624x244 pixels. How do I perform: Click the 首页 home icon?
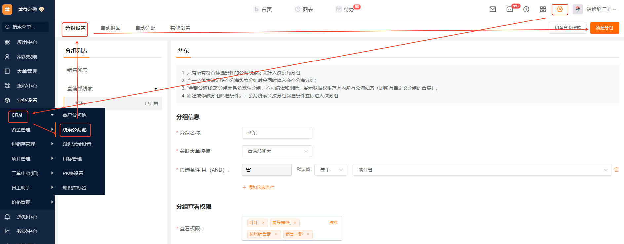coord(256,9)
